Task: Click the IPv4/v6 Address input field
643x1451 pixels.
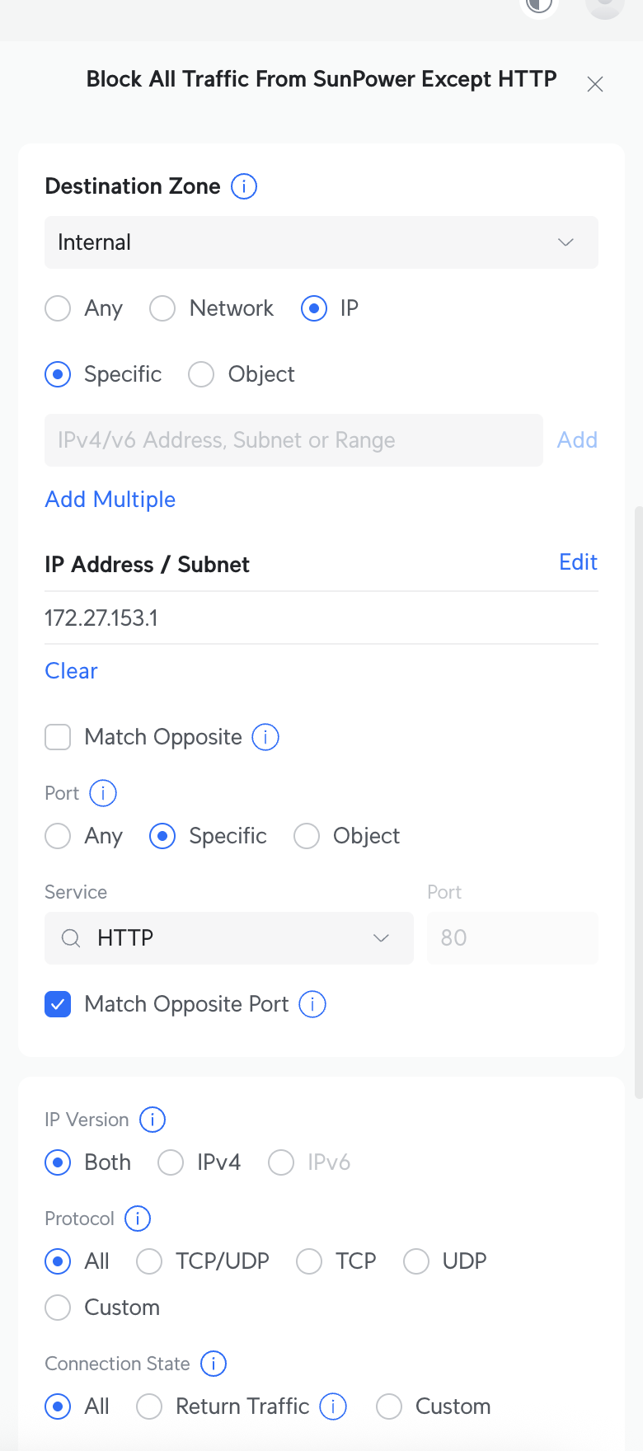Action: tap(293, 440)
